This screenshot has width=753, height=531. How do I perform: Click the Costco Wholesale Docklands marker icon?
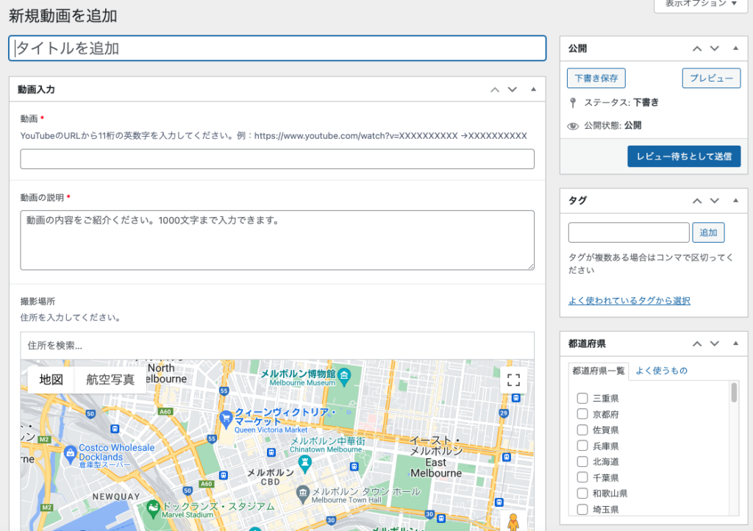[x=71, y=454]
